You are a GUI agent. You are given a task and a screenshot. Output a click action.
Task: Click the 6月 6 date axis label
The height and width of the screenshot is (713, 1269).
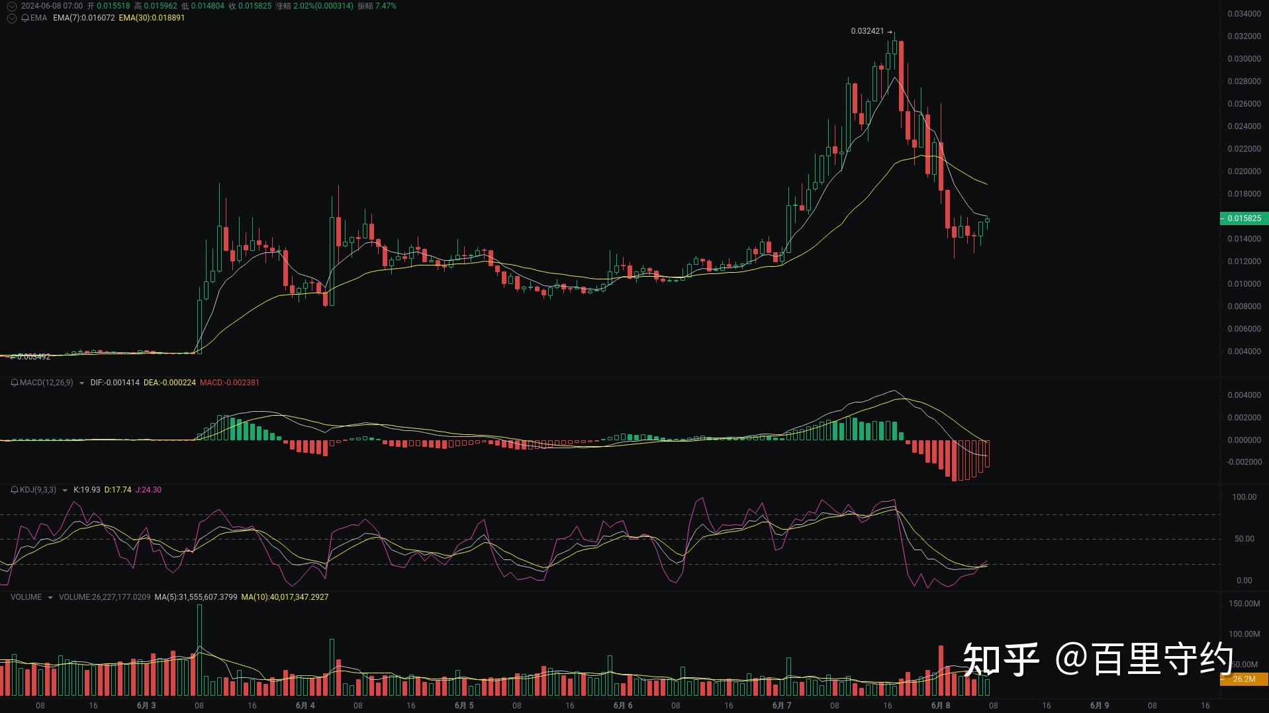point(623,706)
